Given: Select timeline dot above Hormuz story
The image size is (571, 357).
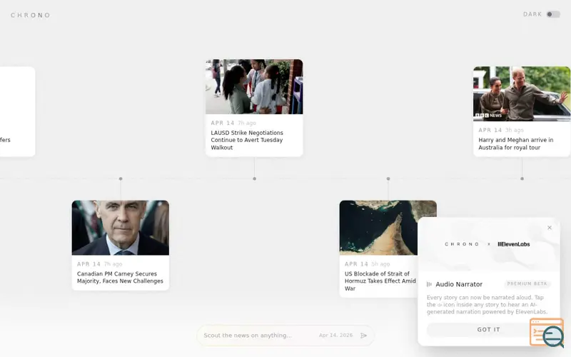Looking at the screenshot, I should point(388,179).
